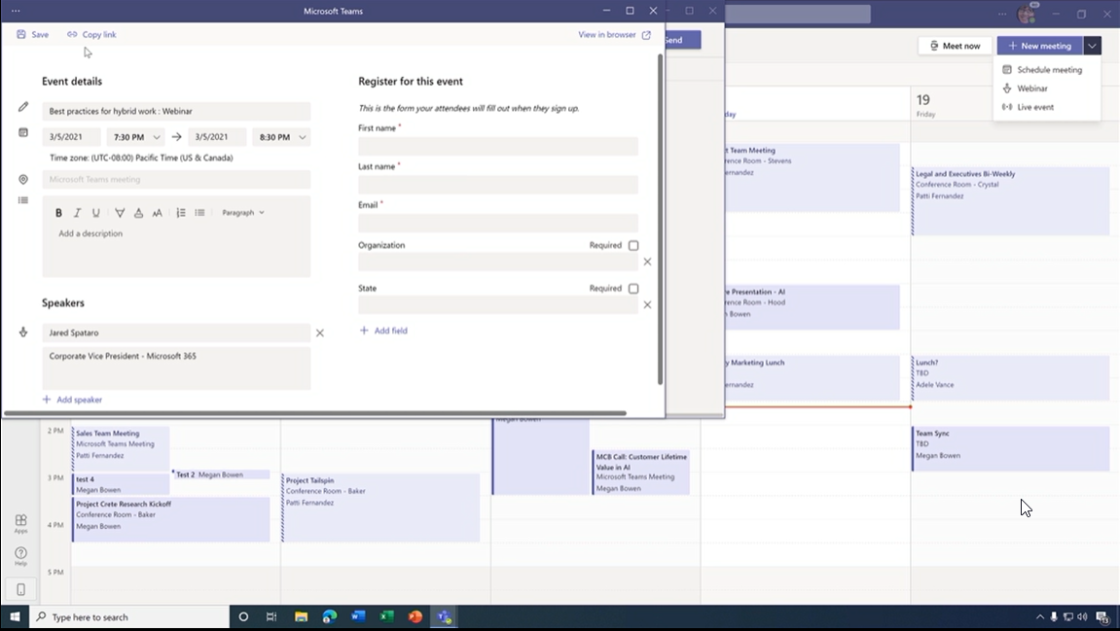Image resolution: width=1120 pixels, height=631 pixels.
Task: Click the Add speaker link
Action: click(x=73, y=400)
